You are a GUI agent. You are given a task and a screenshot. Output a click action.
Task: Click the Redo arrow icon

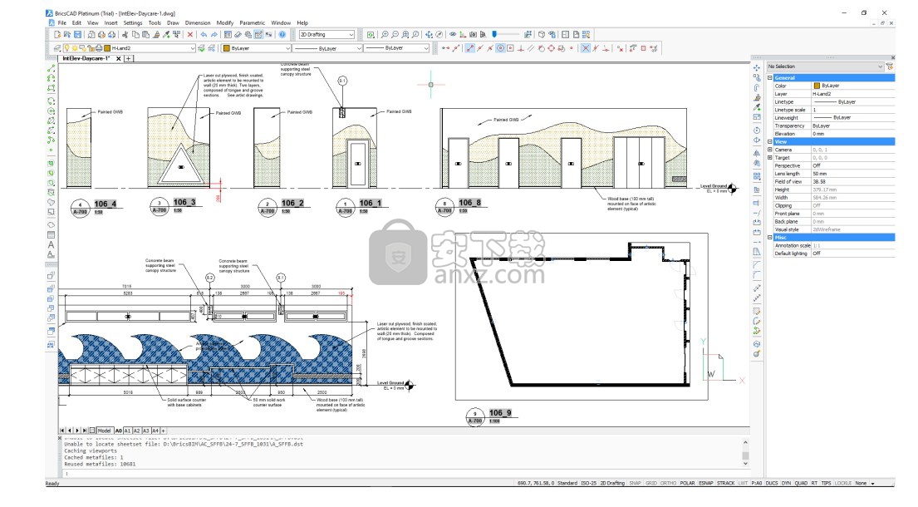214,35
